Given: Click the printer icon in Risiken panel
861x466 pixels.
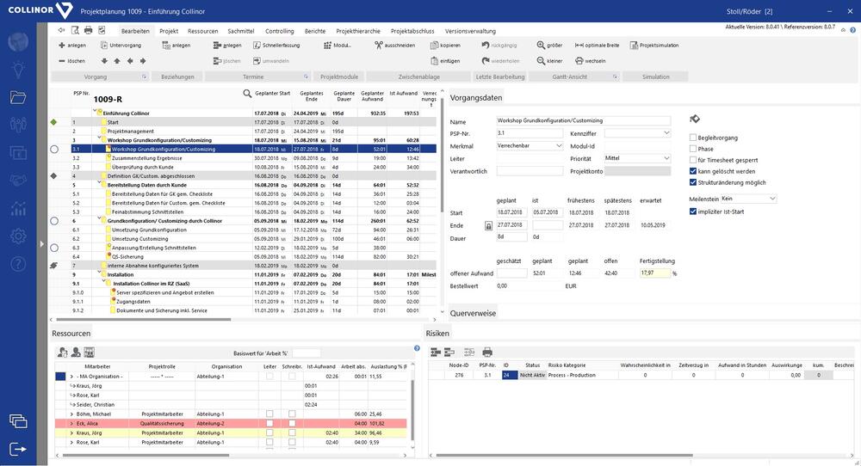Looking at the screenshot, I should [x=487, y=352].
